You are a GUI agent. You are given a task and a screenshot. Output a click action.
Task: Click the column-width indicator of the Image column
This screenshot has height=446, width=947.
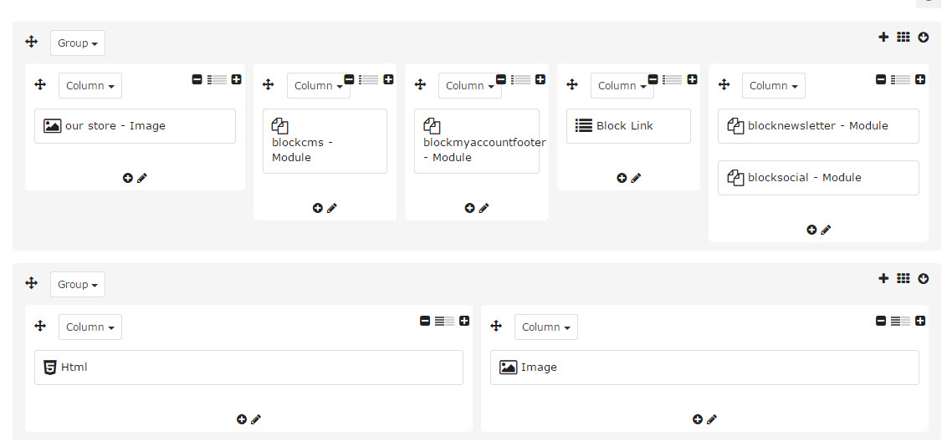click(x=900, y=322)
